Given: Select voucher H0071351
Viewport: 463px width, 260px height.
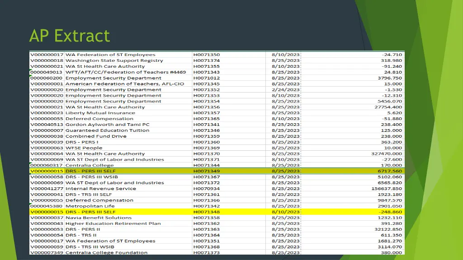Looking at the screenshot, I should (x=206, y=241).
